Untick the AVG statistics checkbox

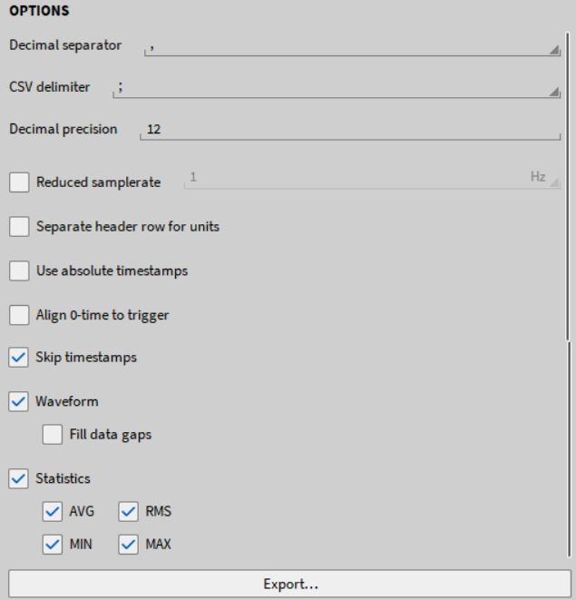coord(53,512)
